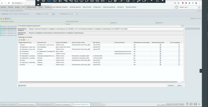
Task: Click the left arrow of the dialog's horizontal scrollbar
Action: tap(19, 82)
